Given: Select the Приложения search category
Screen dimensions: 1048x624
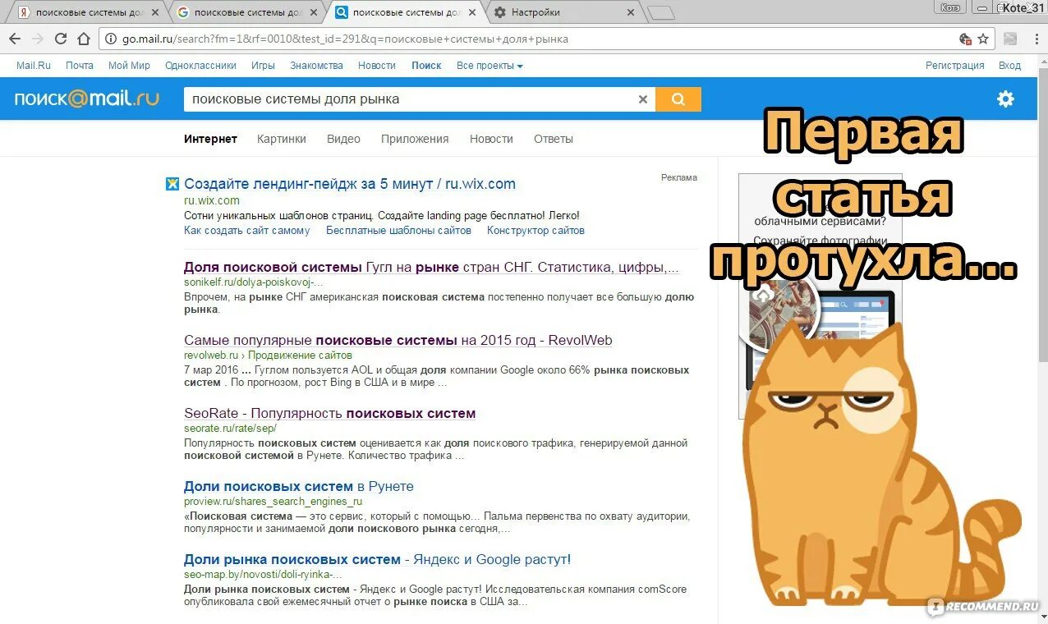Looking at the screenshot, I should [x=415, y=139].
